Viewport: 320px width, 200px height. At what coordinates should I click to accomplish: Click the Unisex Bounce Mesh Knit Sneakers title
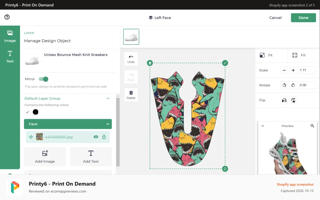(x=76, y=55)
